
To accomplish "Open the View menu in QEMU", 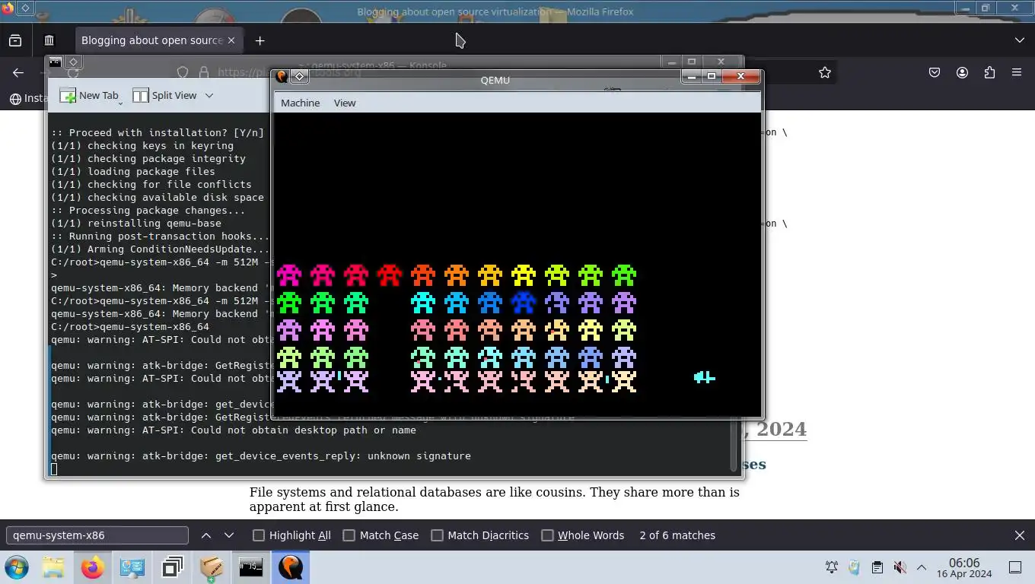I will pos(344,103).
